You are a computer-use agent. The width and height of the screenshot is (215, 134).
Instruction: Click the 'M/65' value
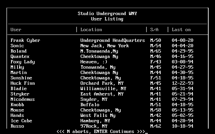point(156,51)
